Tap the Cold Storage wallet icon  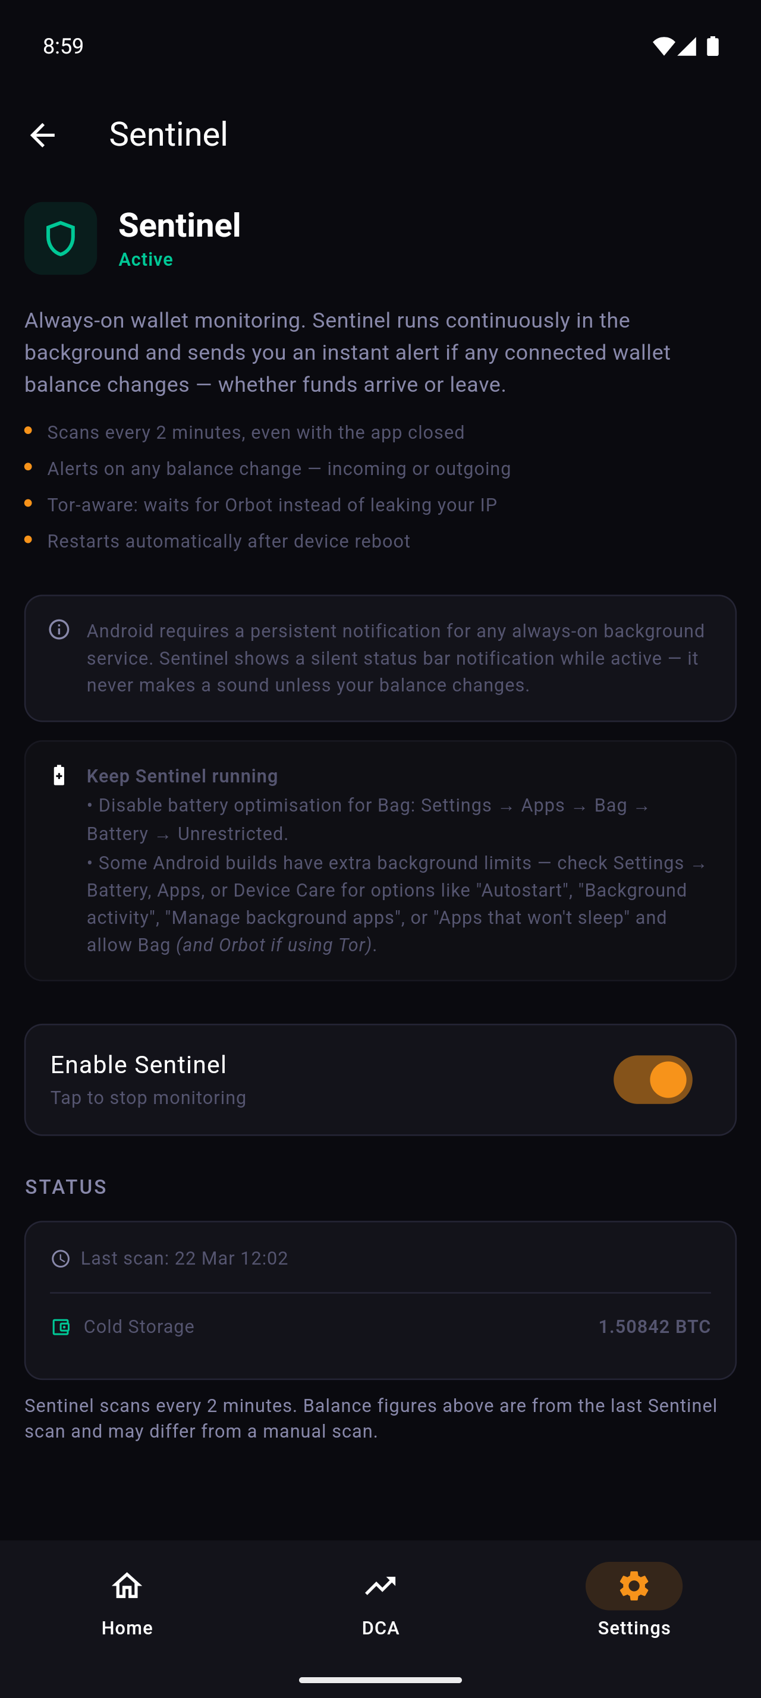[x=61, y=1326]
